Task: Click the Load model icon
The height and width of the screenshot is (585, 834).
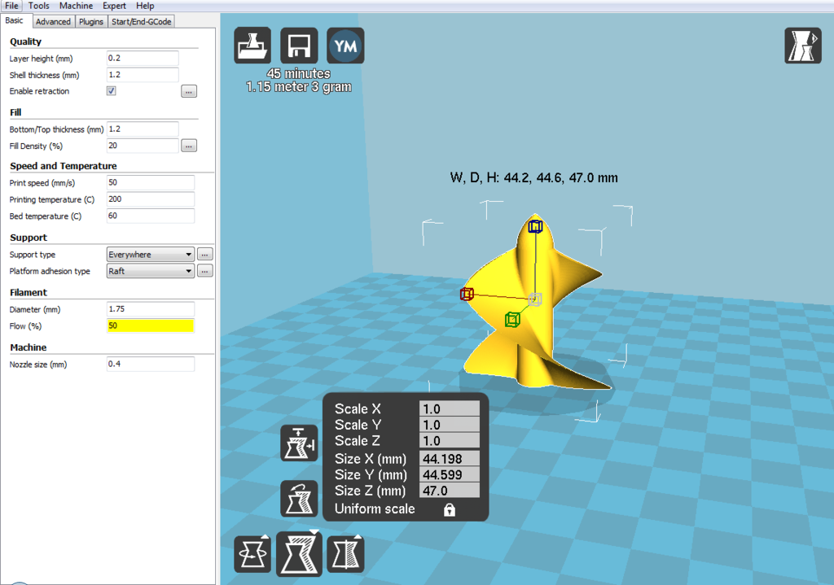Action: coord(253,46)
